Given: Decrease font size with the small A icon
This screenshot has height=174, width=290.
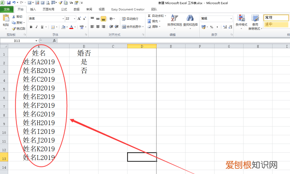Looking at the screenshot, I should point(84,18).
